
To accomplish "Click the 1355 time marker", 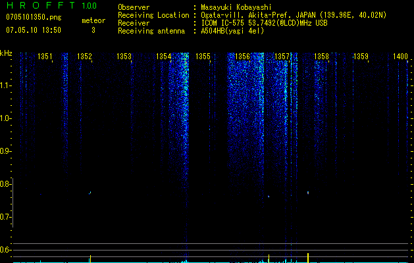I will (203, 57).
